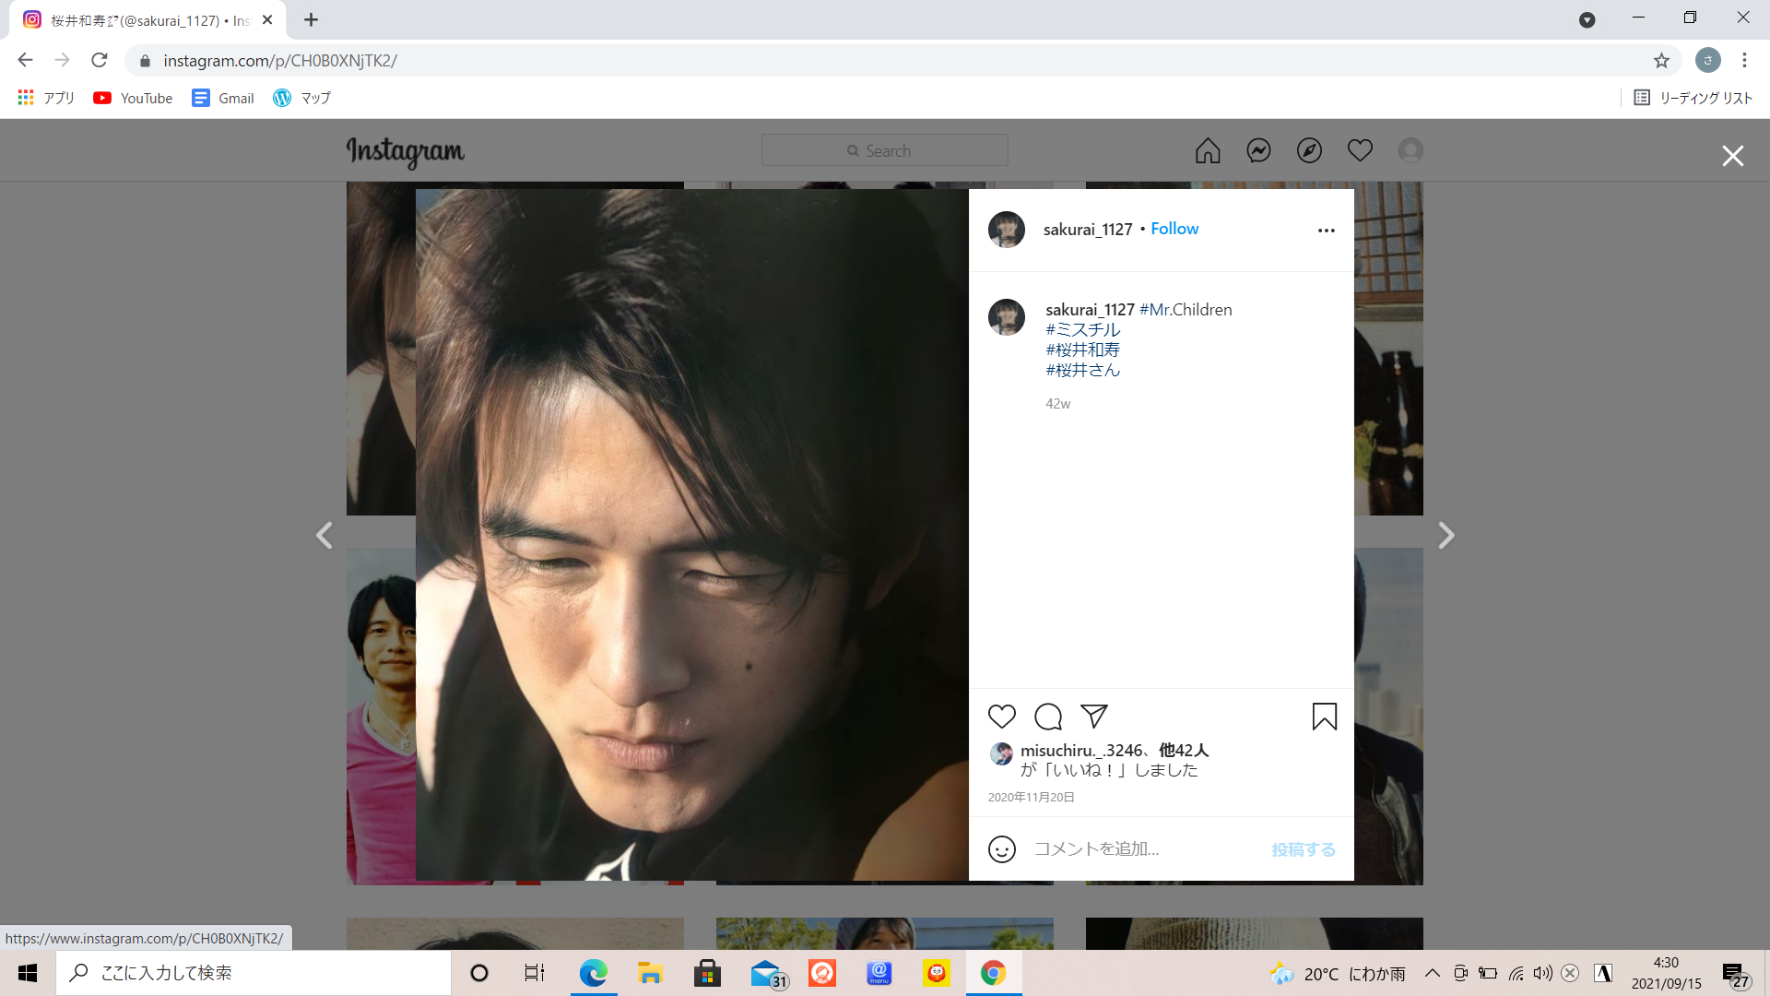
Task: Show the other 42 likers
Action: pyautogui.click(x=1184, y=751)
